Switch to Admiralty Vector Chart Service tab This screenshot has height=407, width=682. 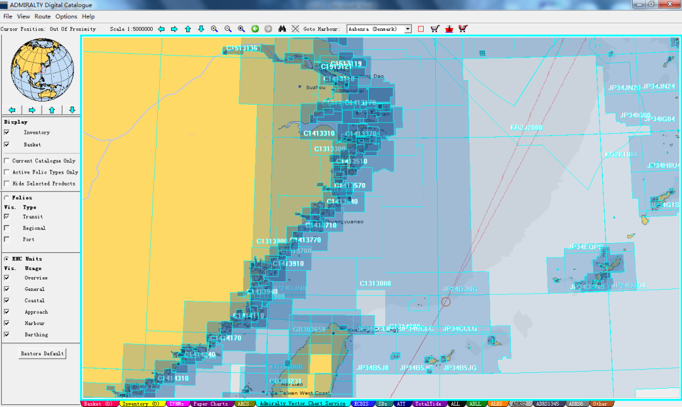point(302,404)
